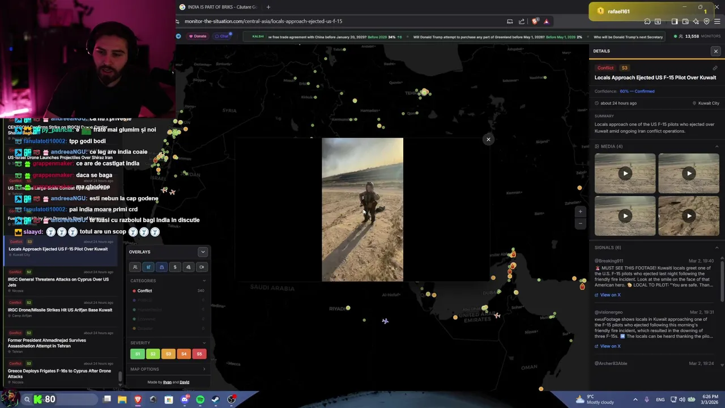Toggle the aircraft overlay icon

[x=148, y=267]
